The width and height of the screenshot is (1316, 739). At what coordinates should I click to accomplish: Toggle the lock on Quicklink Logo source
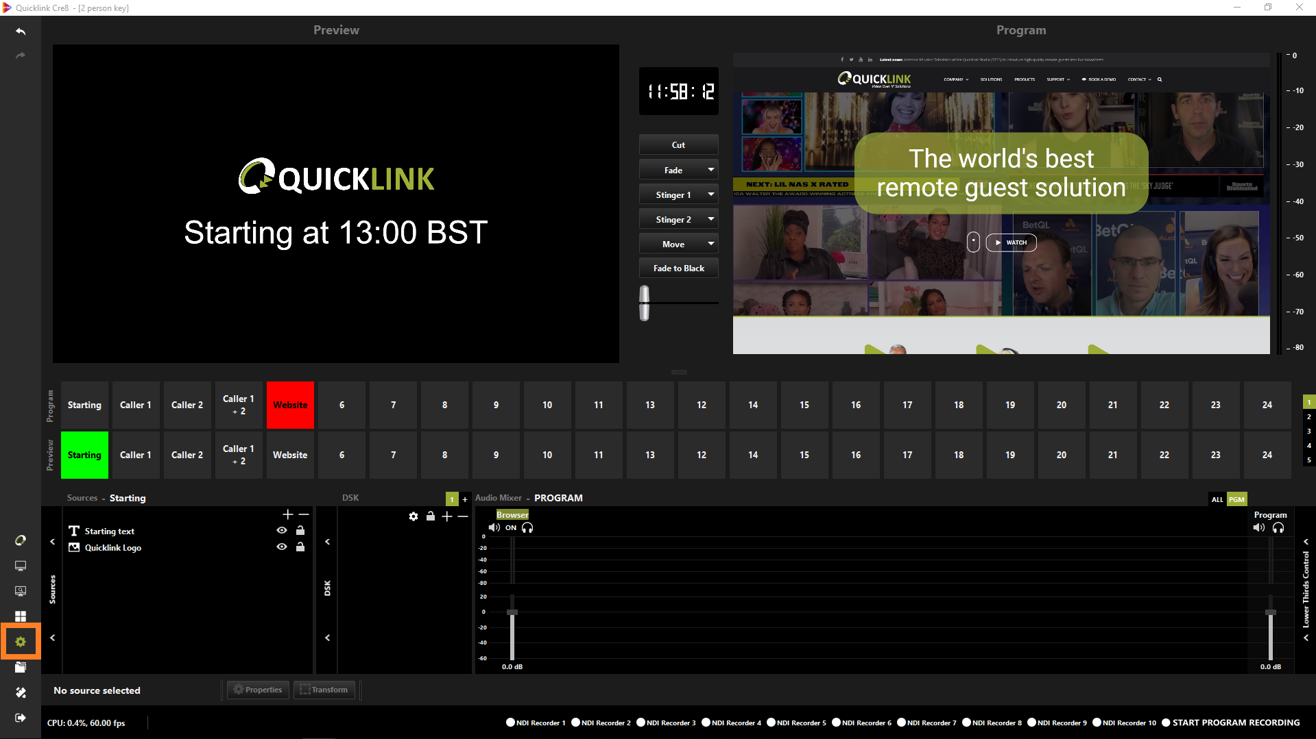[x=300, y=547]
